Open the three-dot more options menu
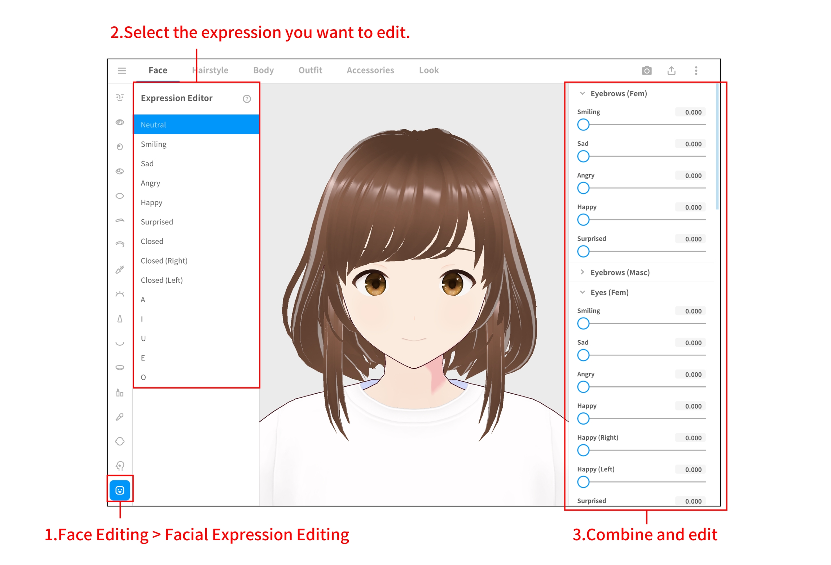 tap(695, 70)
